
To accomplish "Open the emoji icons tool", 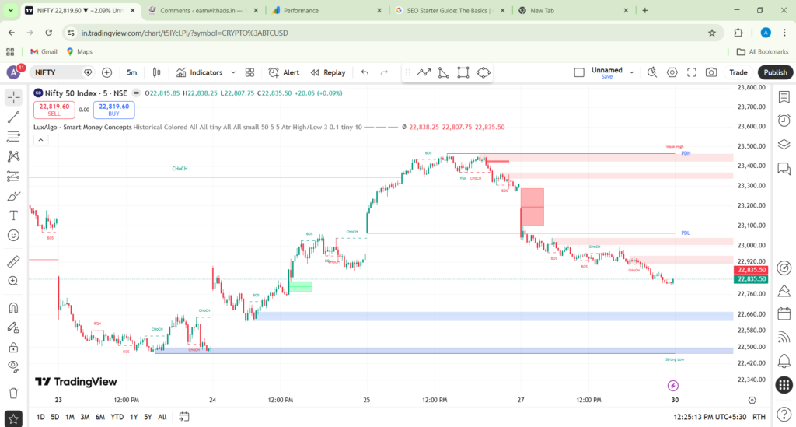I will pos(14,236).
